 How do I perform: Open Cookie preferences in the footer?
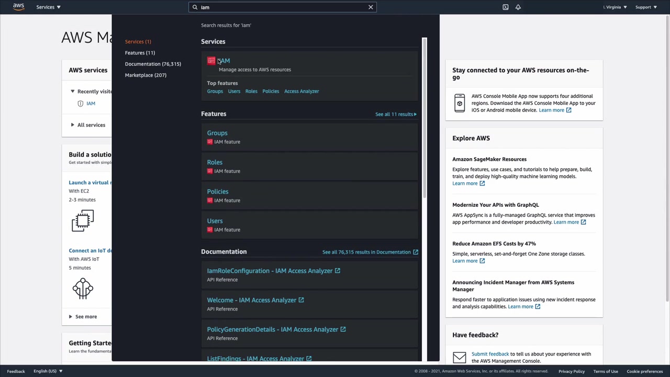pos(645,372)
